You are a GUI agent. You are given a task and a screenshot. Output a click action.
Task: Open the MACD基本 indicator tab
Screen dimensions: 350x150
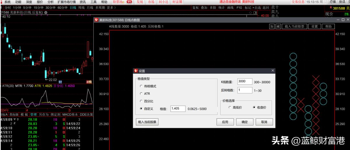pyautogui.click(x=70, y=115)
